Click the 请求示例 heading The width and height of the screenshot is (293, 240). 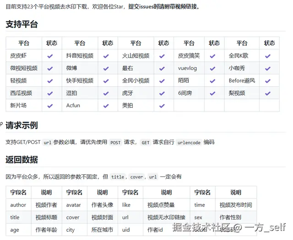[x=22, y=125]
